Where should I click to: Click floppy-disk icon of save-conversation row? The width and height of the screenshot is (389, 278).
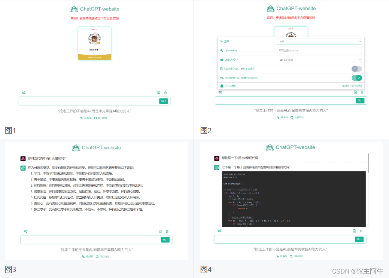[x=222, y=69]
